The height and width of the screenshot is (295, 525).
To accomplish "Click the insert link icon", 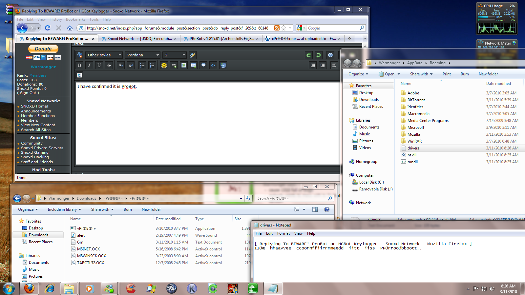I will 174,65.
